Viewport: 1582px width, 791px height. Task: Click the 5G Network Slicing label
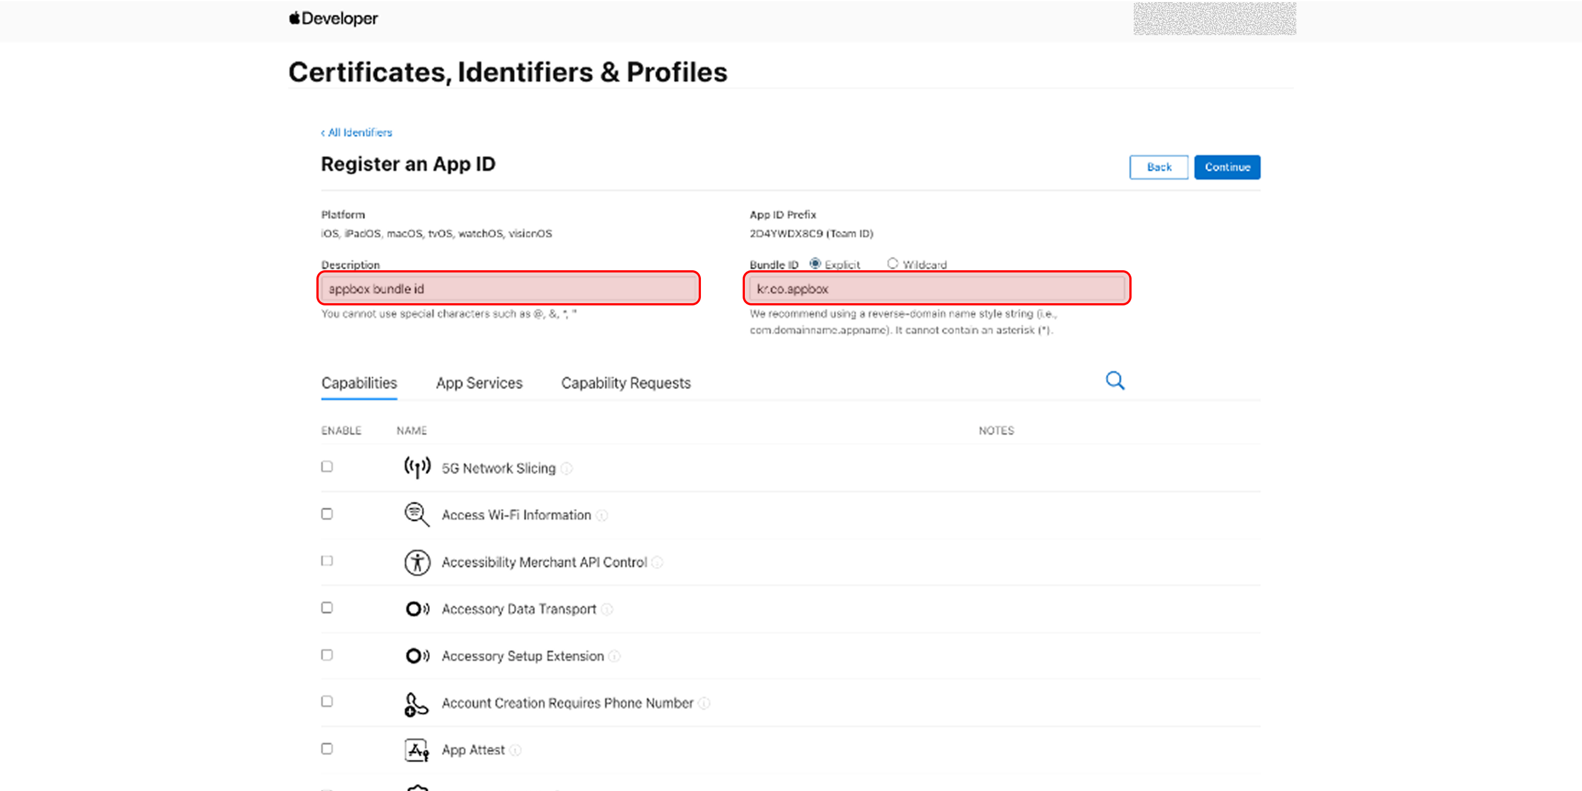(x=499, y=469)
